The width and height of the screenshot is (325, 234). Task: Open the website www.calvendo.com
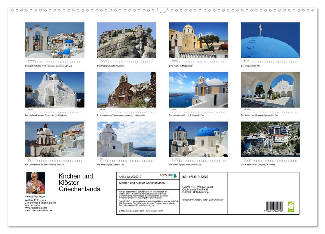[x=155, y=211]
